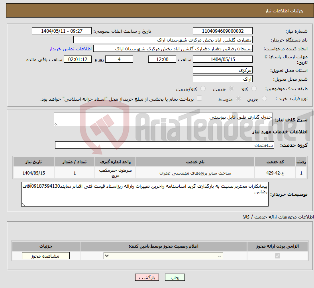Click the تعداد / مقدار column header

[x=75, y=162]
